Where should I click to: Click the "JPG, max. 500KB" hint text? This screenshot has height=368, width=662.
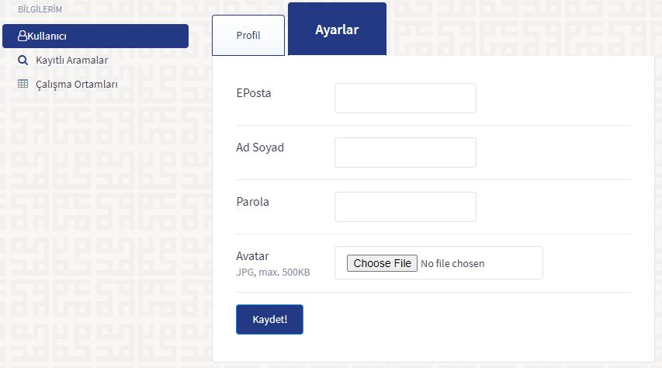coord(272,273)
